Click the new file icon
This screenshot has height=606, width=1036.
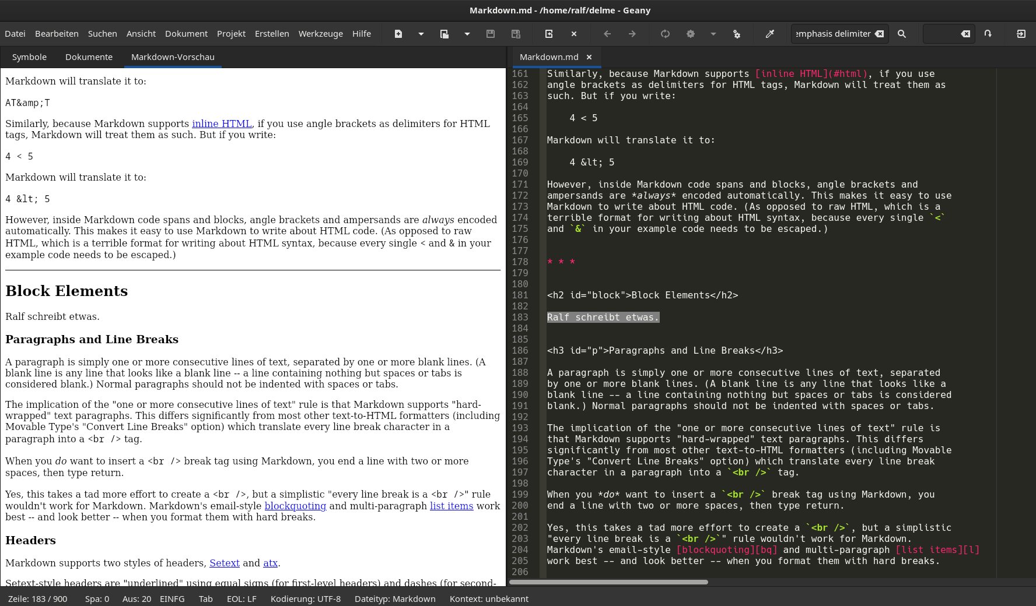398,34
